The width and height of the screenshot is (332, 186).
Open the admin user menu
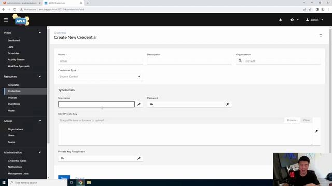pyautogui.click(x=314, y=20)
